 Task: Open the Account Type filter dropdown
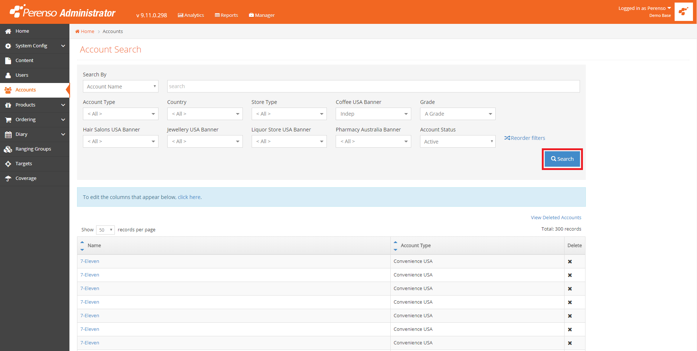point(121,114)
